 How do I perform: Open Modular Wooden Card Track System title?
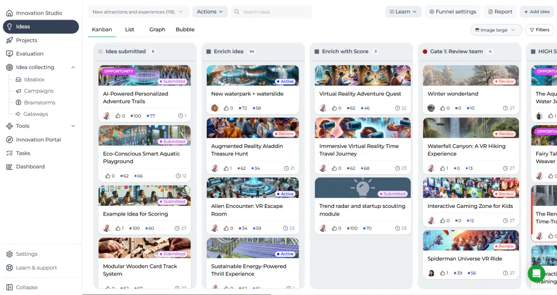(140, 270)
